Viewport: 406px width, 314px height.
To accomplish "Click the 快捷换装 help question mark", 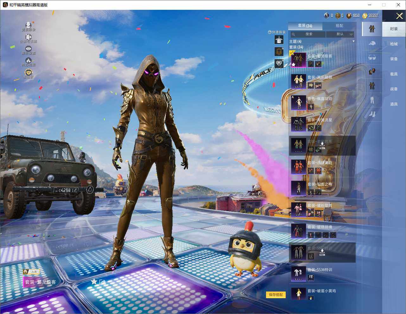I will click(x=270, y=32).
